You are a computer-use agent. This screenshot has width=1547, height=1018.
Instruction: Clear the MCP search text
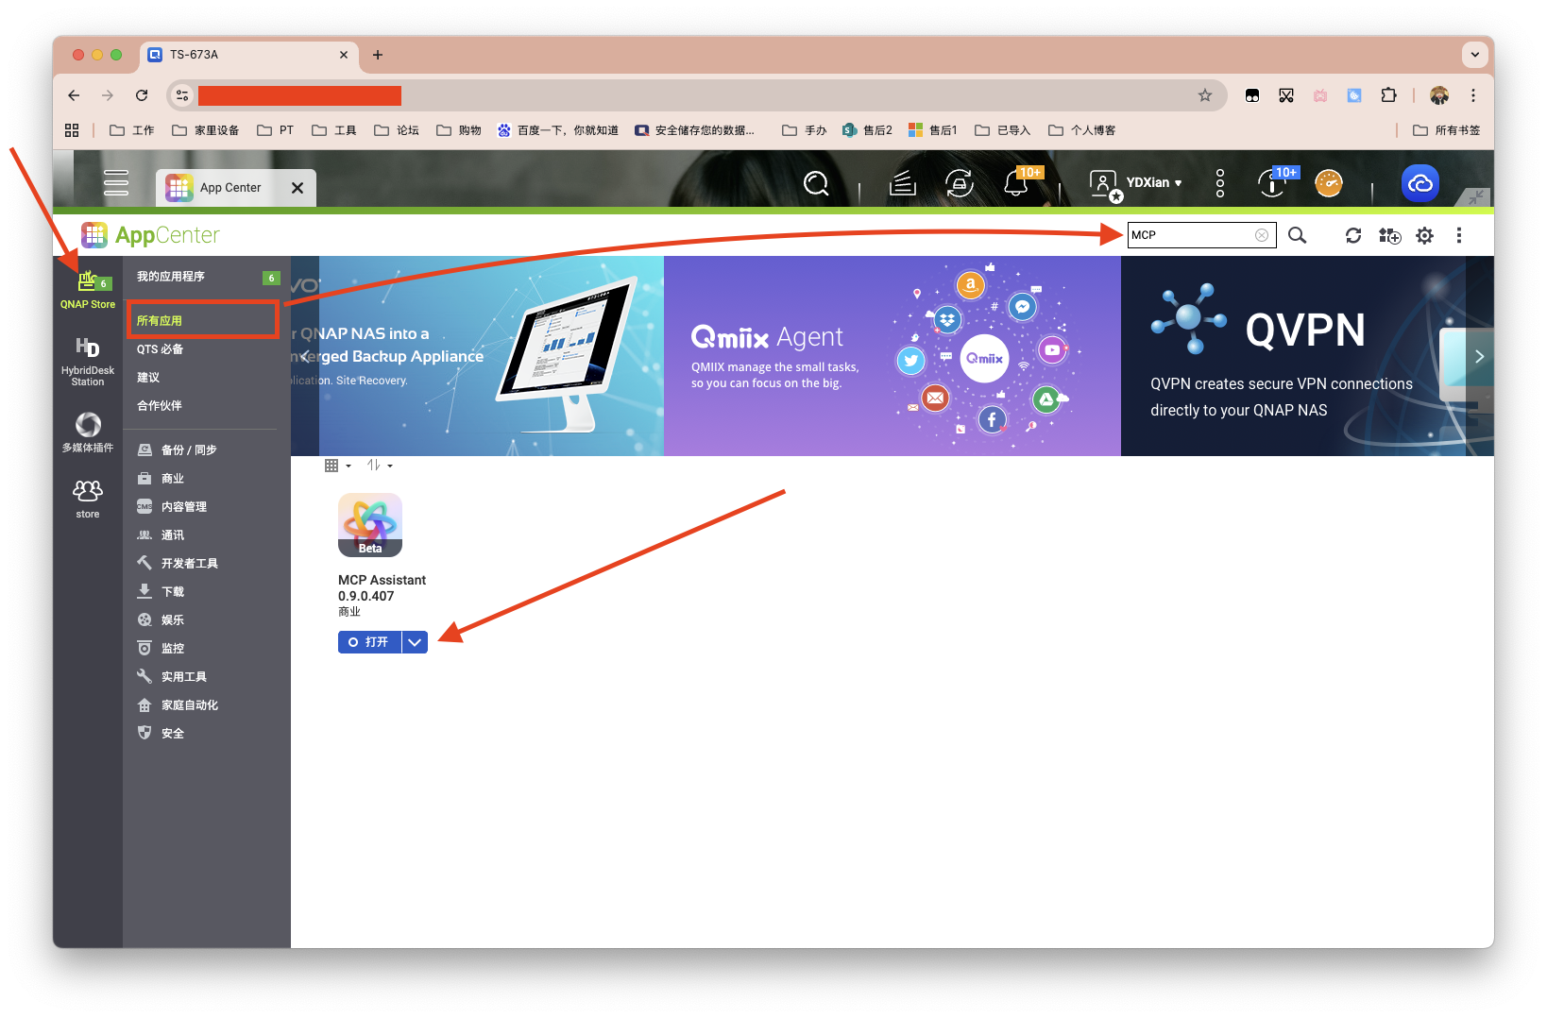click(1261, 235)
